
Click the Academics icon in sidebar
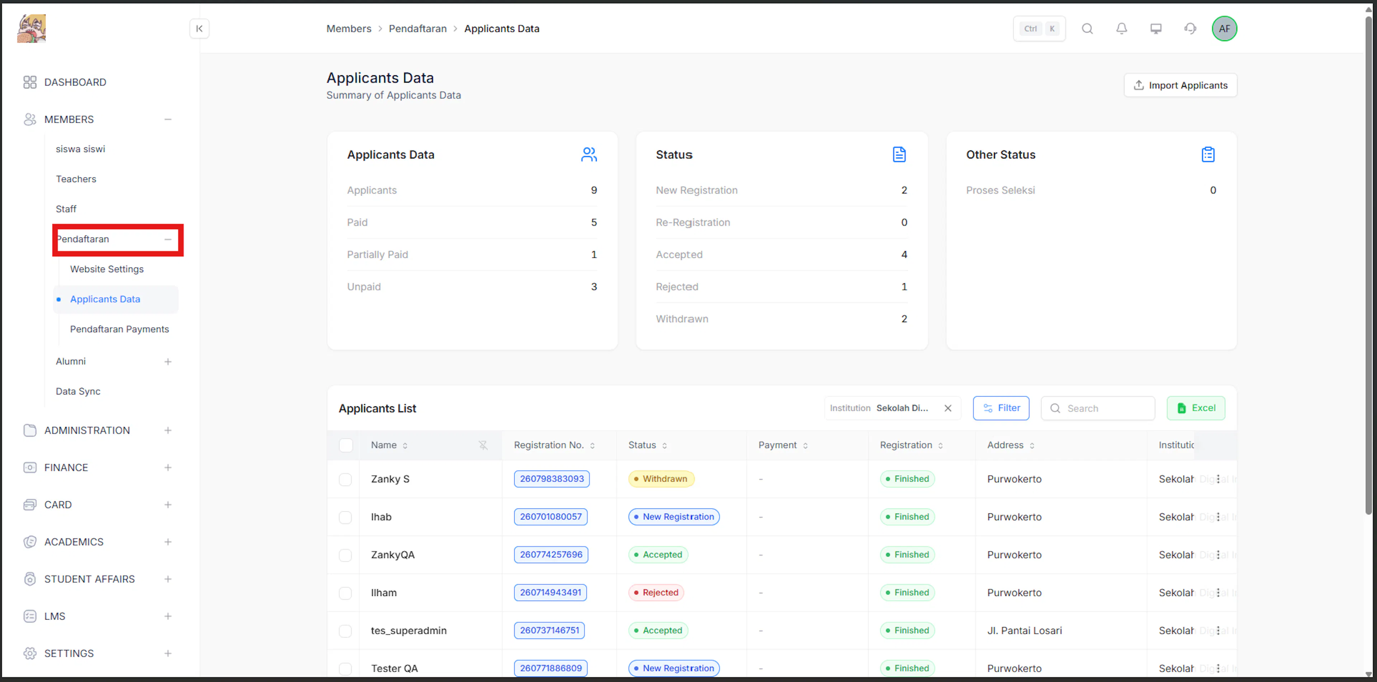[30, 542]
